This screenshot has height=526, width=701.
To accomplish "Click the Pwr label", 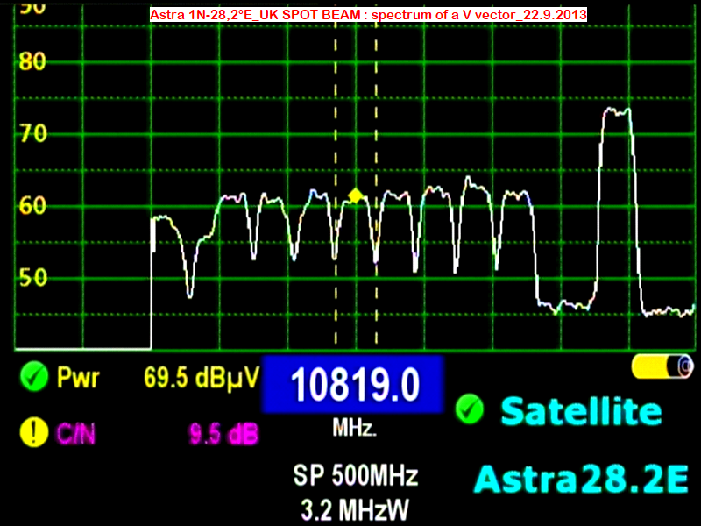I will pos(78,379).
